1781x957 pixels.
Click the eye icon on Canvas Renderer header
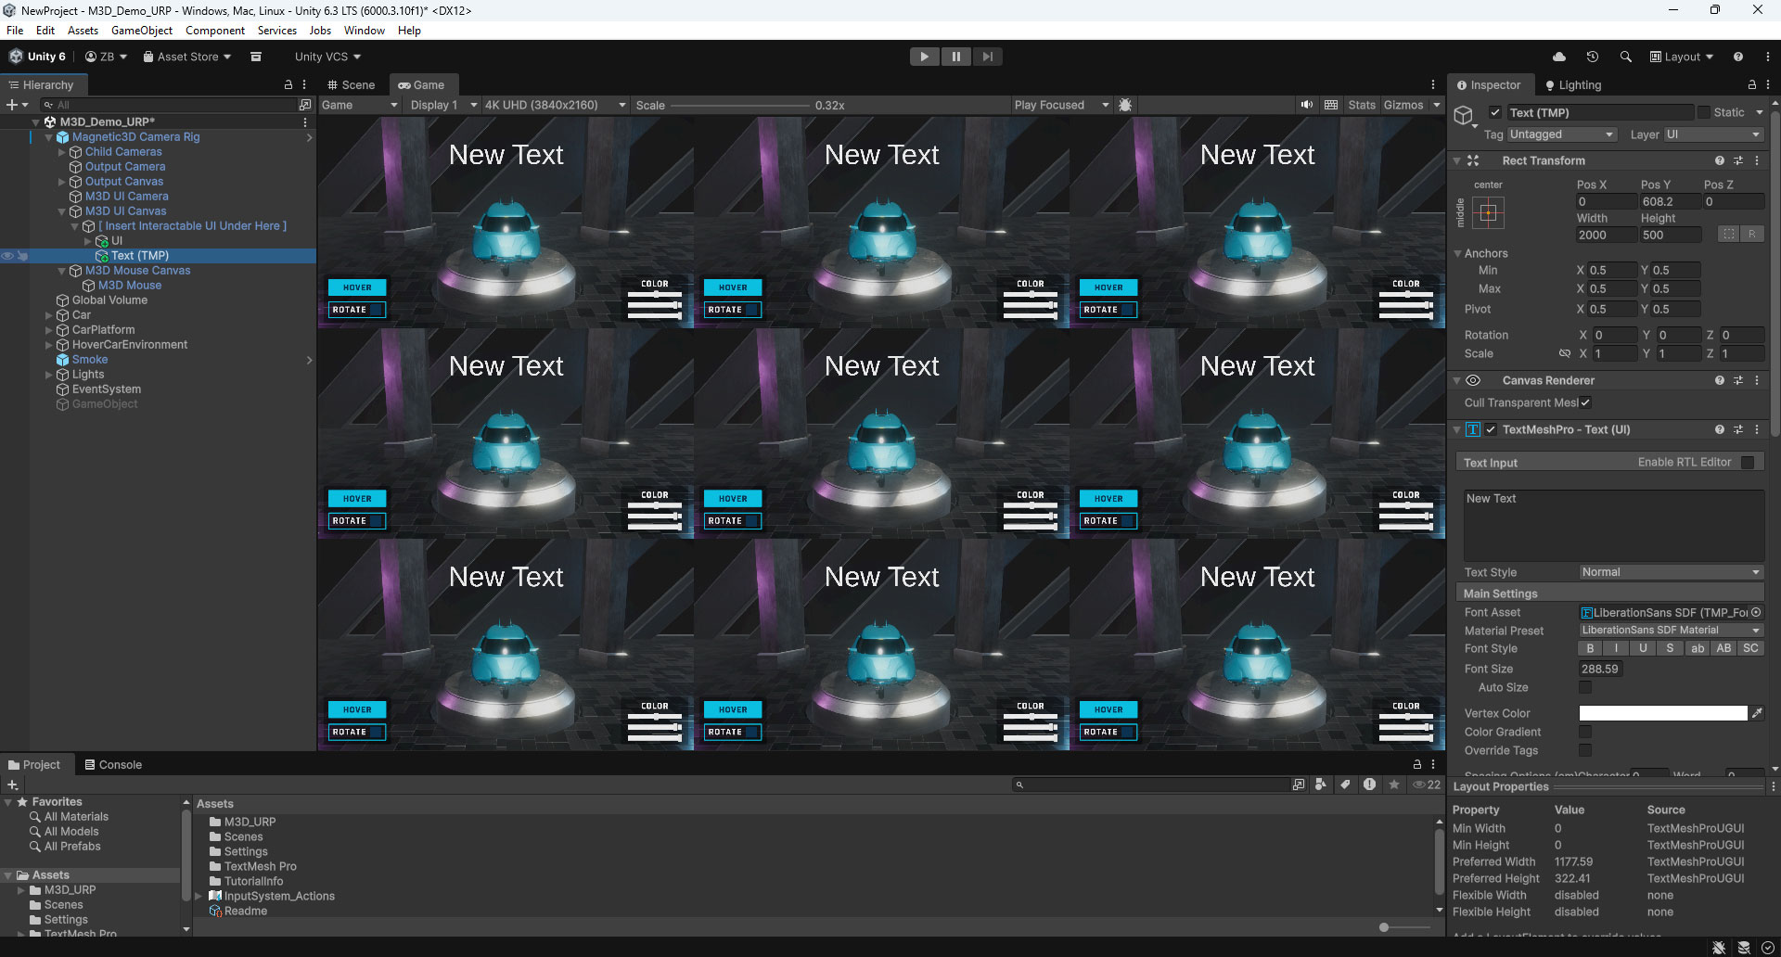coord(1475,380)
